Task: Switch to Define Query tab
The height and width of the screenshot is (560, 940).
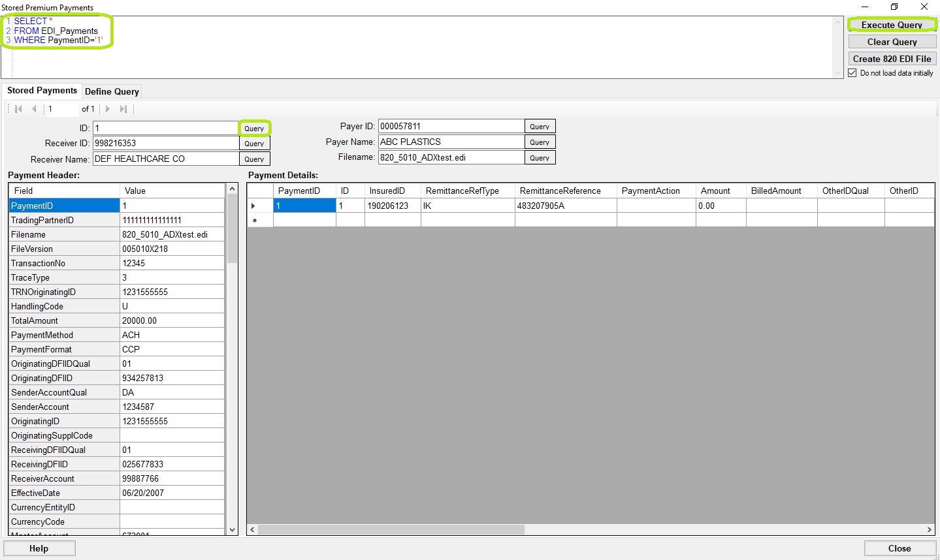Action: pyautogui.click(x=112, y=91)
